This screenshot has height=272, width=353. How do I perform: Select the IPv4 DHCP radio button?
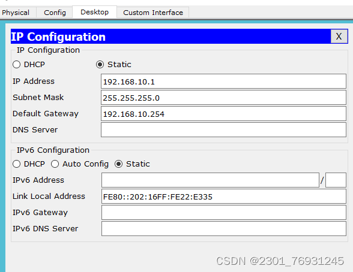16,65
